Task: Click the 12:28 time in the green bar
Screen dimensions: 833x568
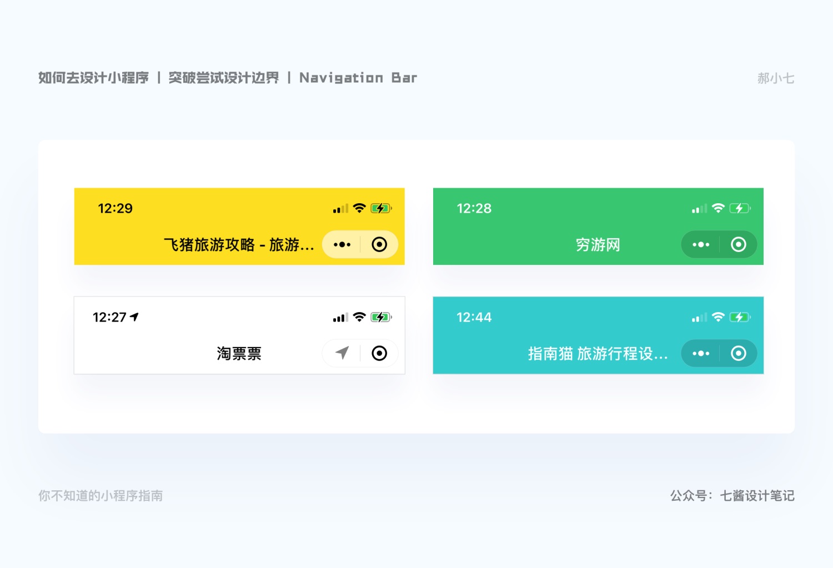Action: pyautogui.click(x=474, y=208)
